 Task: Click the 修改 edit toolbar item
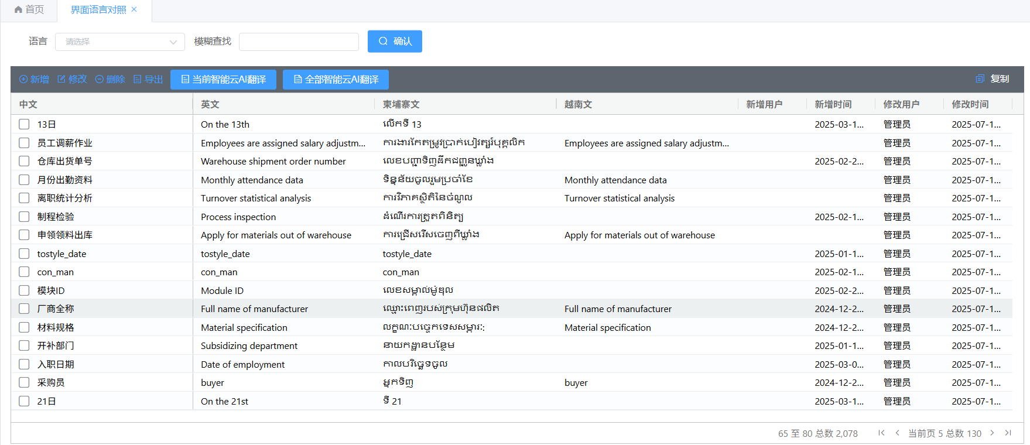pyautogui.click(x=72, y=79)
